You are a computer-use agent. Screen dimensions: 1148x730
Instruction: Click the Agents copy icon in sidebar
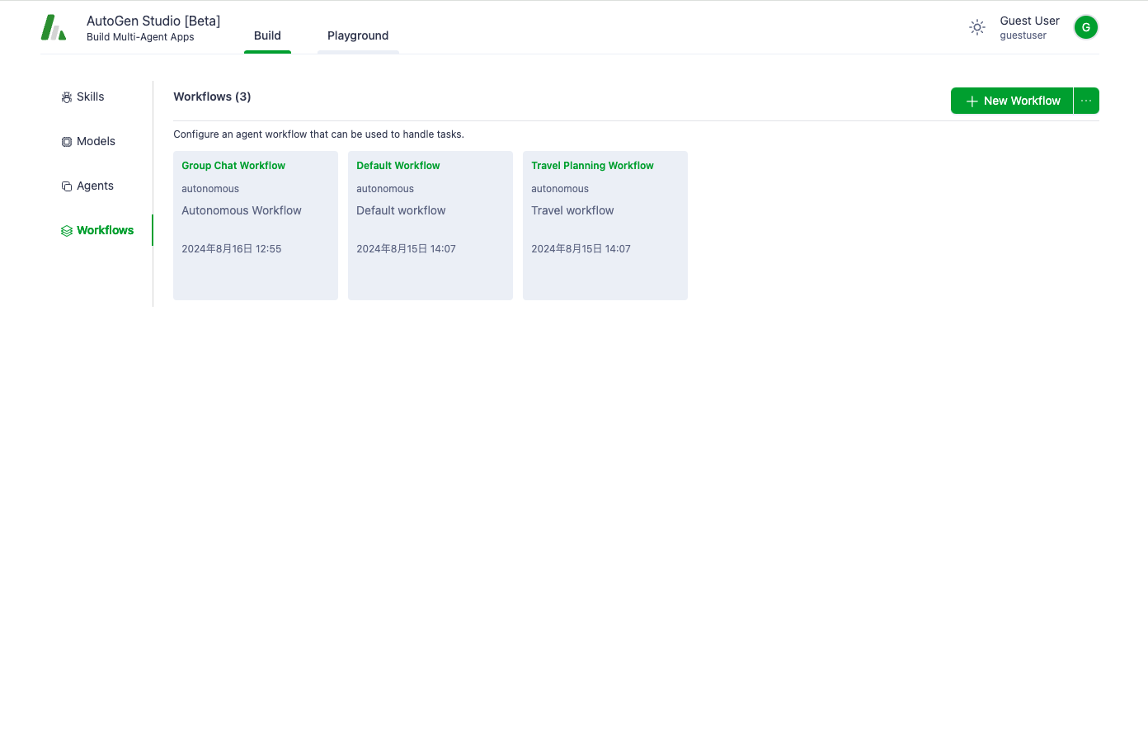[x=67, y=186]
